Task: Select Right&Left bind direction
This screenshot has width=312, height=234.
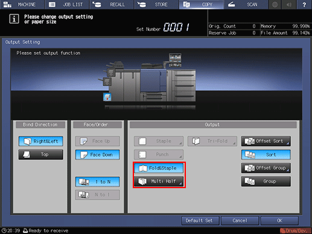Action: pos(41,141)
